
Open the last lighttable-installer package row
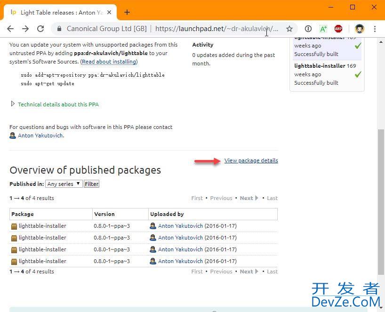144,261
